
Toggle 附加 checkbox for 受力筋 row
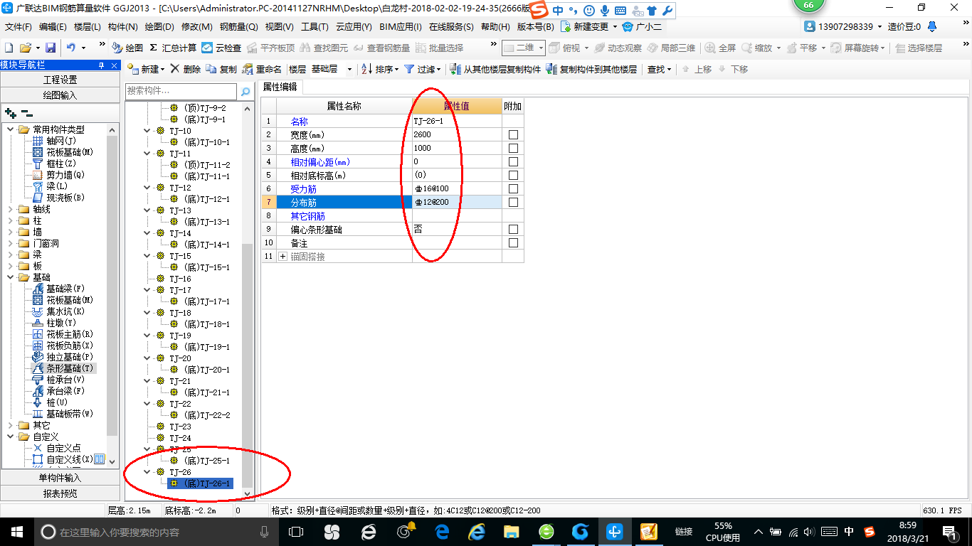513,188
